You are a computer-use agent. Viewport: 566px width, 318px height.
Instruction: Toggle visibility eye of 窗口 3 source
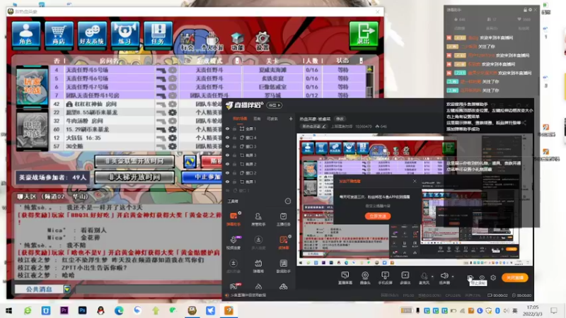pos(227,146)
